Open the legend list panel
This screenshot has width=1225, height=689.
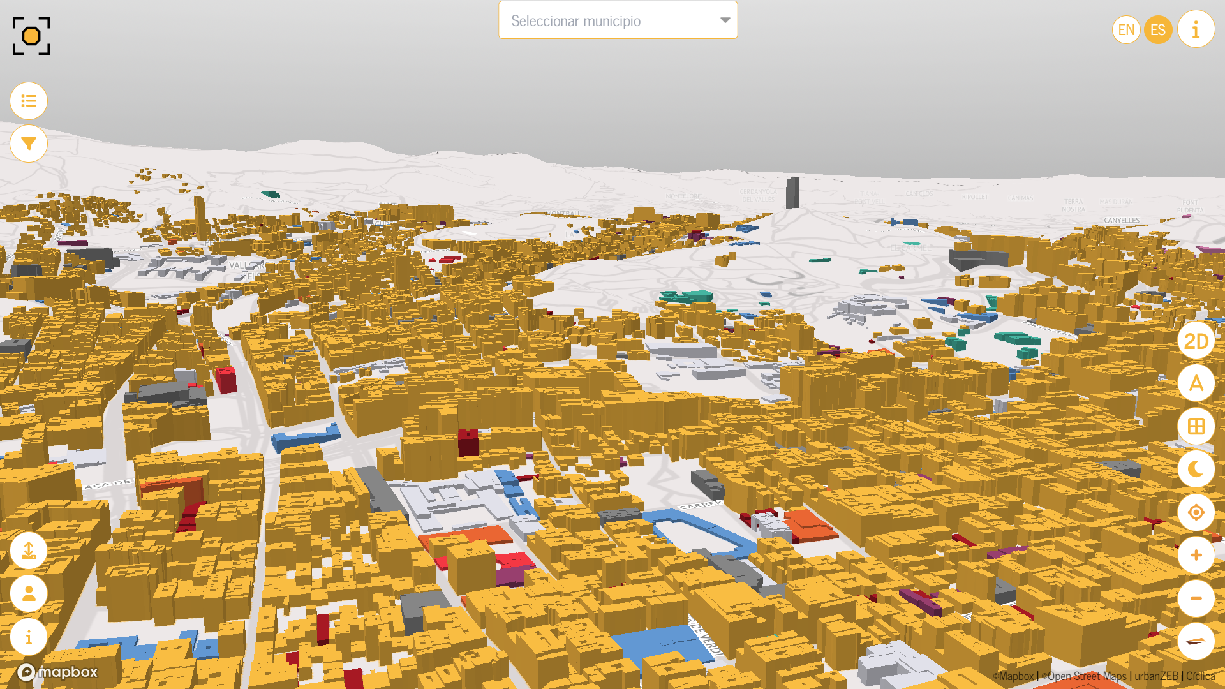[29, 101]
